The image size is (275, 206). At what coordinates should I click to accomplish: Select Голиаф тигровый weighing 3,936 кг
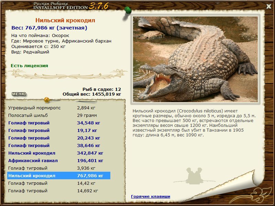28,168
